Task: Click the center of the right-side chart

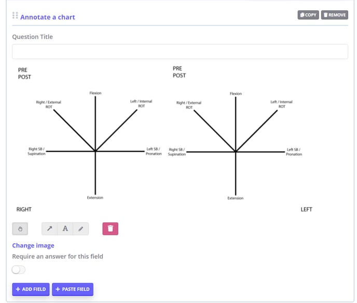Action: coord(236,152)
